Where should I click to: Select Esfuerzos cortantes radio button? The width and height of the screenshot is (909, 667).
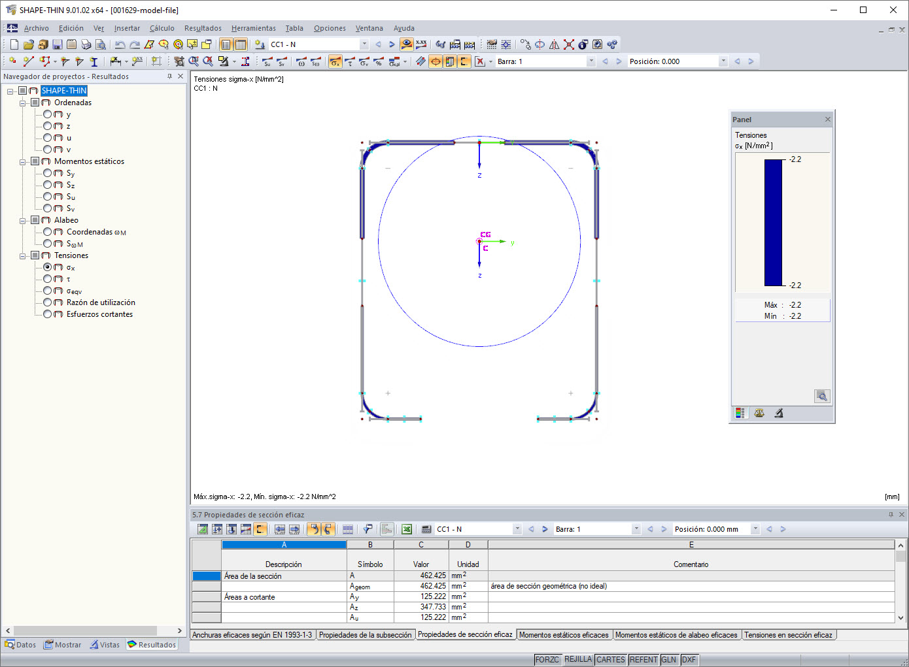point(48,314)
